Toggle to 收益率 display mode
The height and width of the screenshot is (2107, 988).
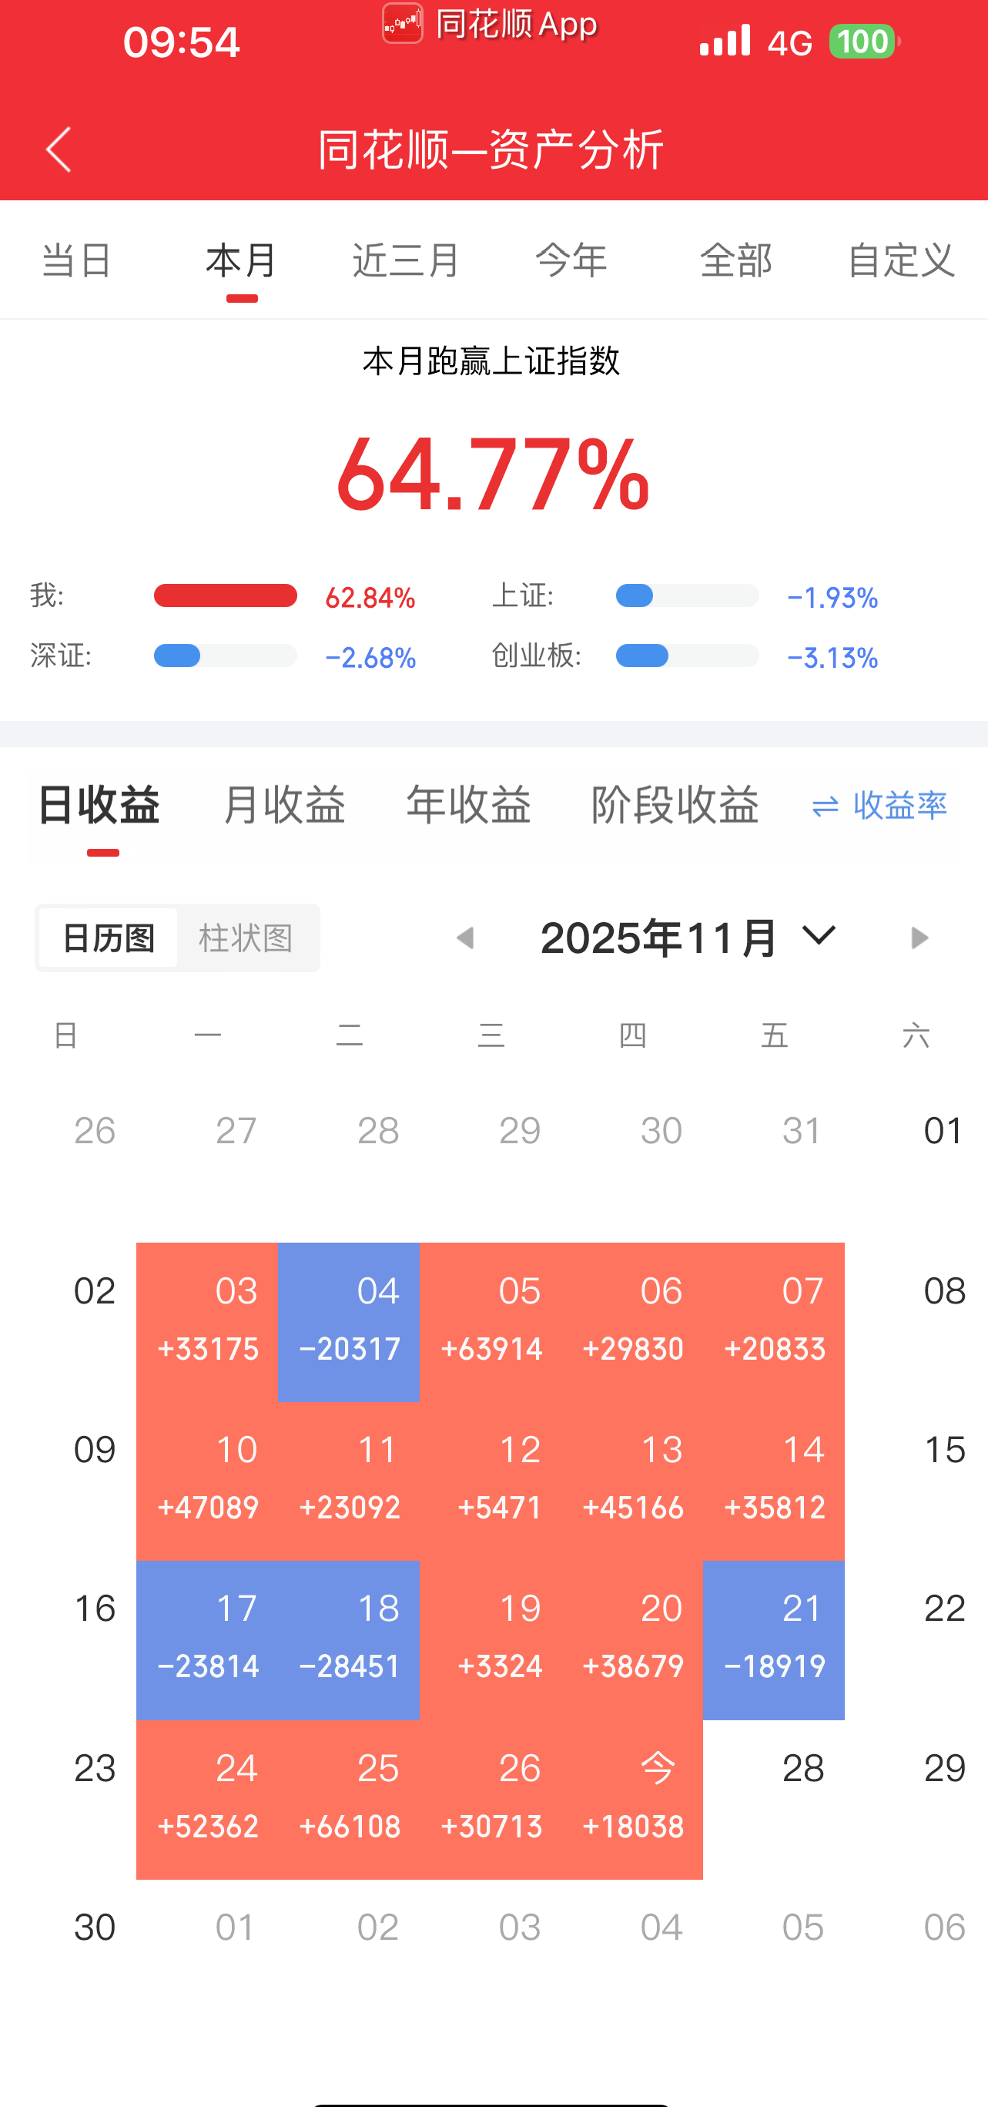point(899,807)
